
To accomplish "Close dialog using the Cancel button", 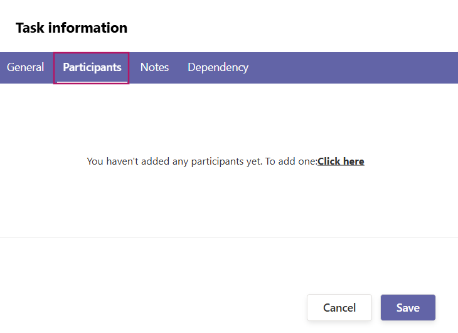I will tap(339, 308).
